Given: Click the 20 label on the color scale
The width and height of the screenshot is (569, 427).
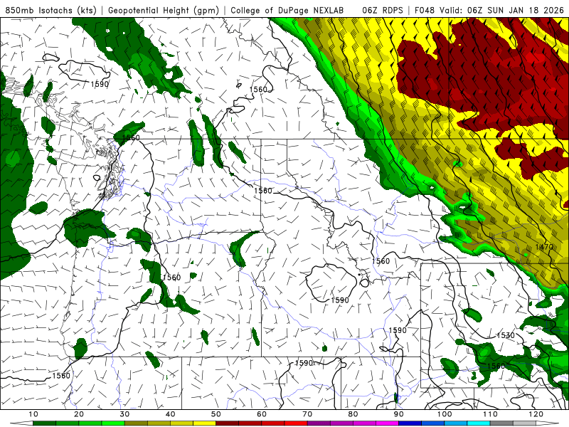Looking at the screenshot, I should pos(79,414).
